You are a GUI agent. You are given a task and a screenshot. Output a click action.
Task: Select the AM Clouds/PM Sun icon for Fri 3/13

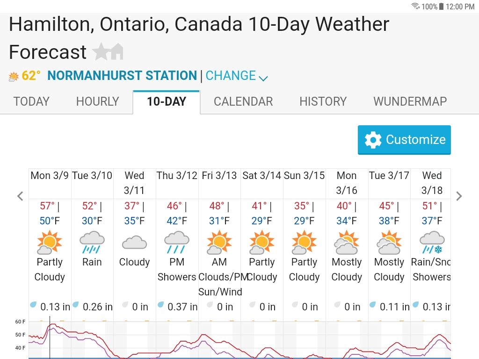point(219,242)
